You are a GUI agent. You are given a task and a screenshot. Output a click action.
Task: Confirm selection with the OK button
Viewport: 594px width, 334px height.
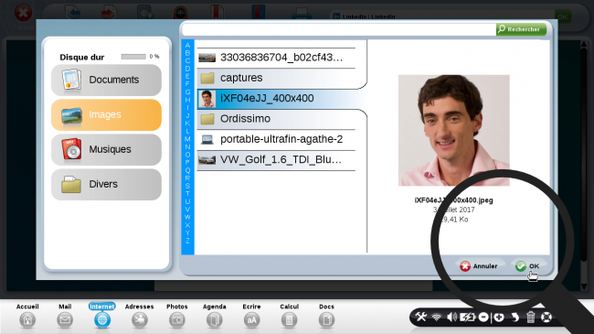527,266
